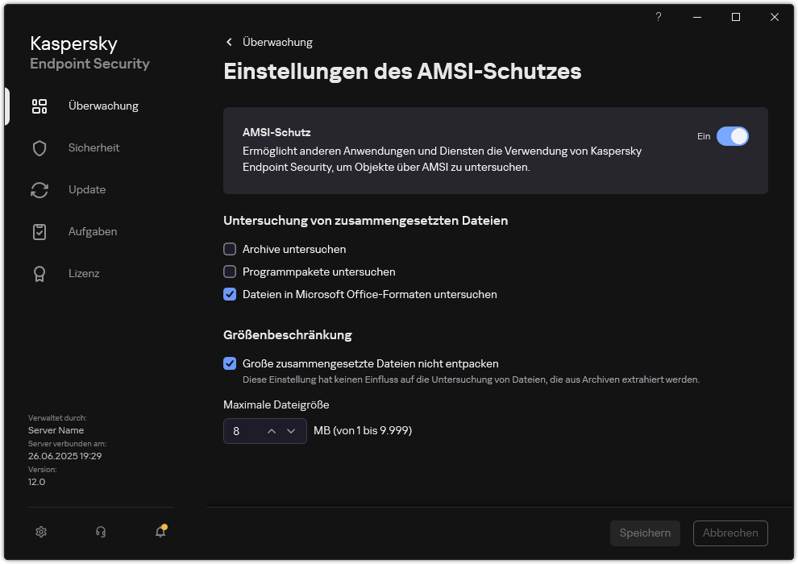798x564 pixels.
Task: Cancel changes with the Abbrechen button
Action: (730, 533)
